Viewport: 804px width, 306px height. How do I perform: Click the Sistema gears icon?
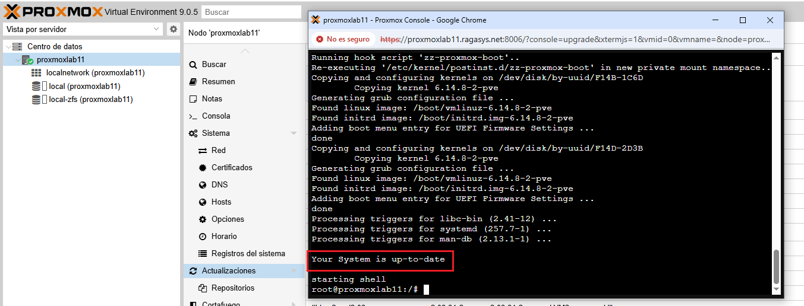click(x=193, y=133)
